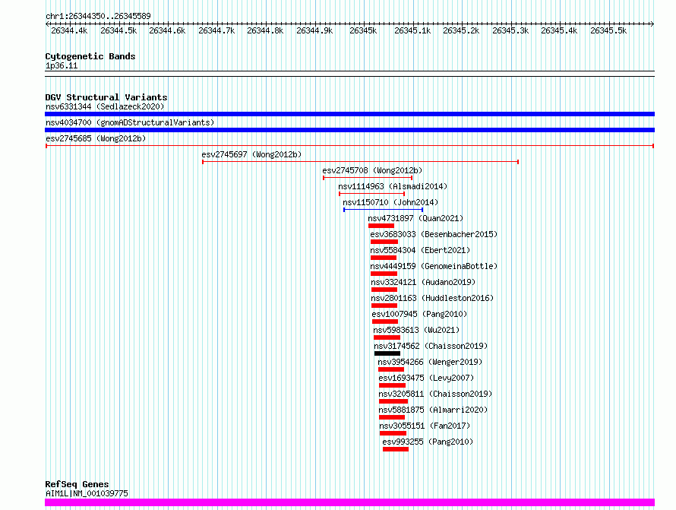Select red bar under esv993255
The width and height of the screenshot is (676, 510).
395,449
